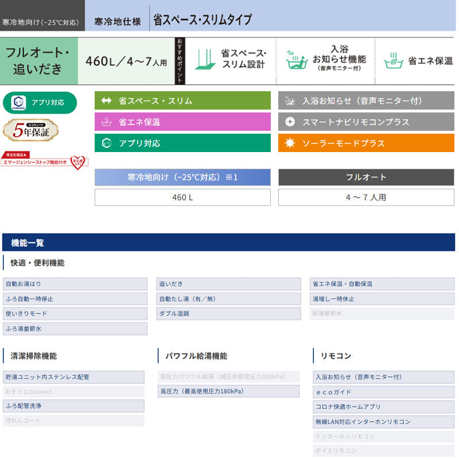459x459 pixels.
Task: Click the 4～7人用 box
Action: click(x=366, y=197)
